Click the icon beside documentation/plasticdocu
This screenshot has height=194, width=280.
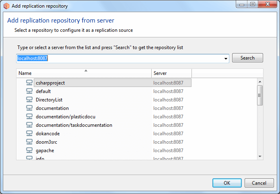[x=29, y=116]
